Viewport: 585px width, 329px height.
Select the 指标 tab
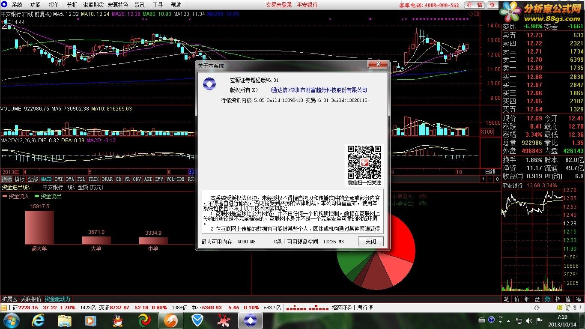coord(6,179)
